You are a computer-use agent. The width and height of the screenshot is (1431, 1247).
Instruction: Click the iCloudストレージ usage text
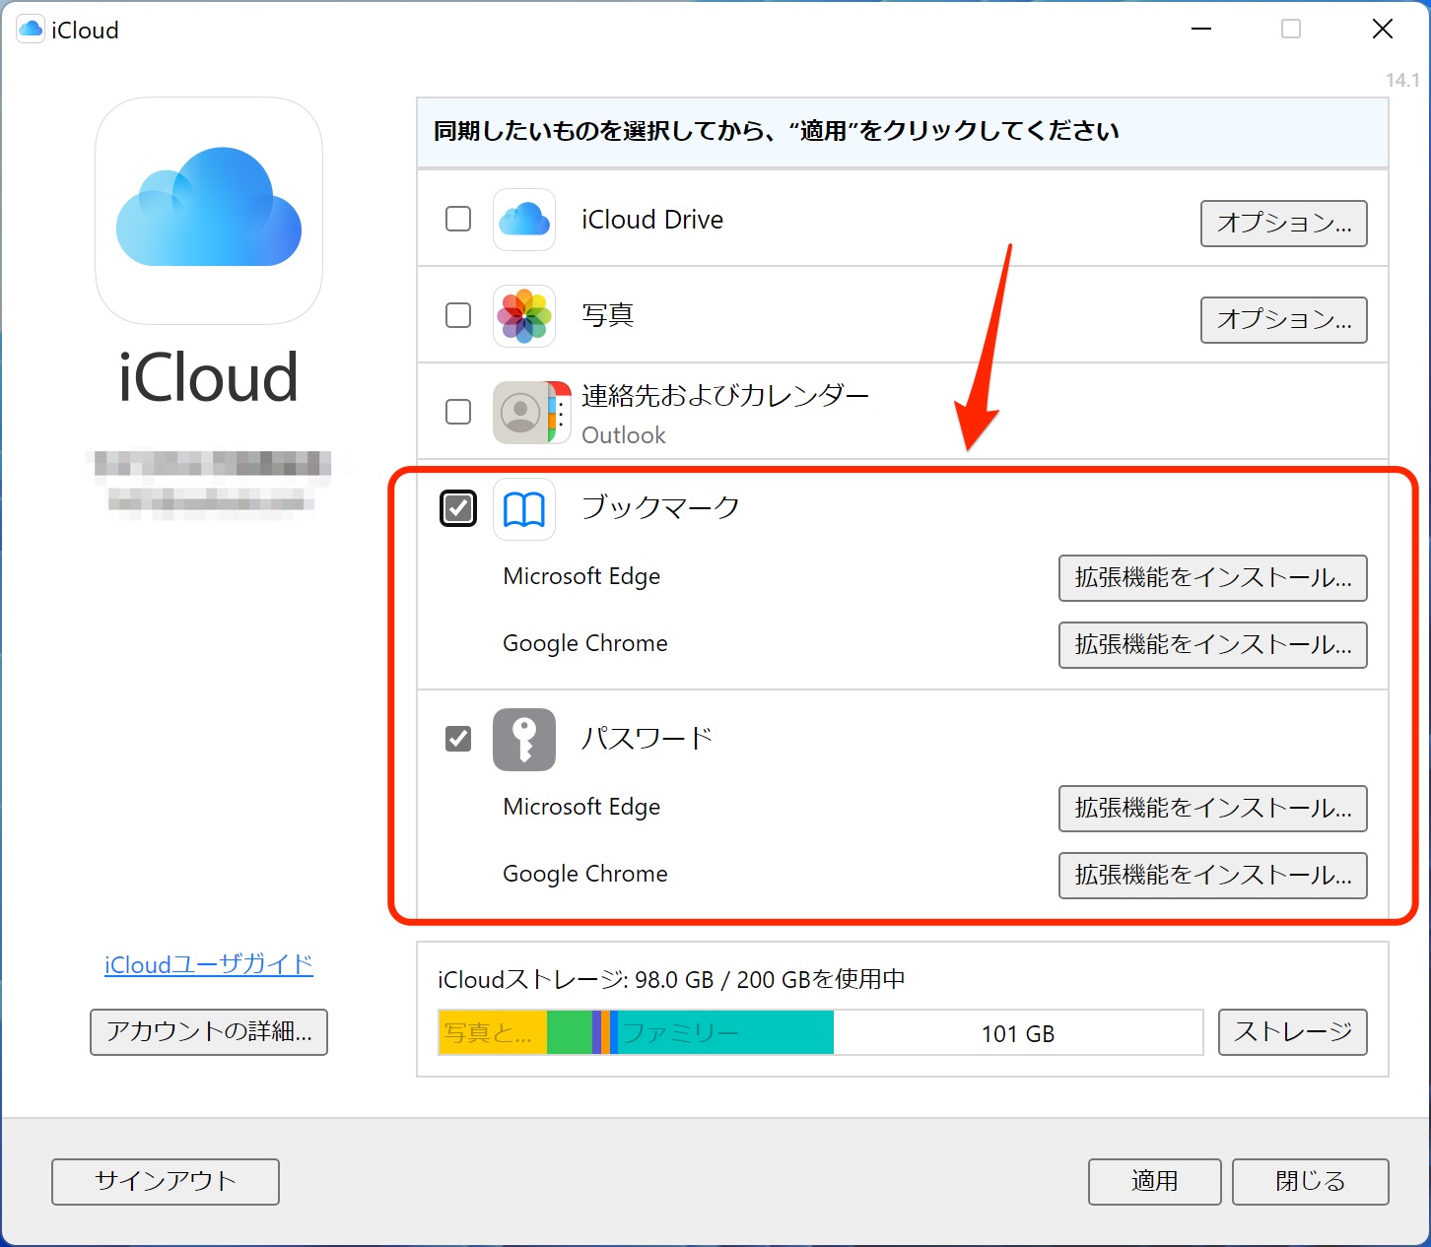tap(671, 980)
